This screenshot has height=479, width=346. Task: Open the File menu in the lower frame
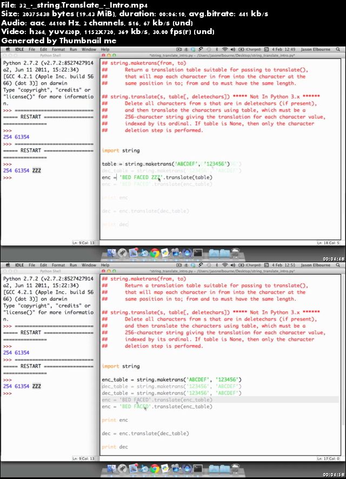coord(32,265)
